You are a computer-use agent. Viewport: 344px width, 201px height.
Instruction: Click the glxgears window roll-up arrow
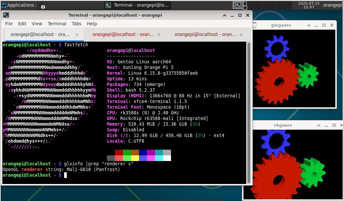point(309,25)
